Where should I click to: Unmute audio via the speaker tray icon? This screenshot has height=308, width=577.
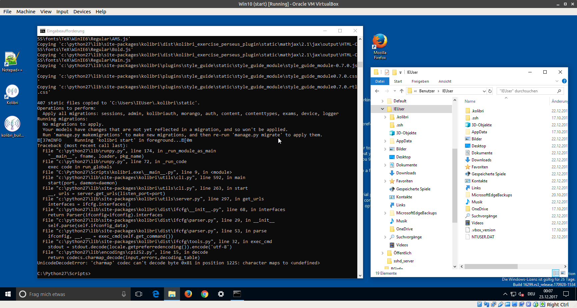[x=521, y=294]
